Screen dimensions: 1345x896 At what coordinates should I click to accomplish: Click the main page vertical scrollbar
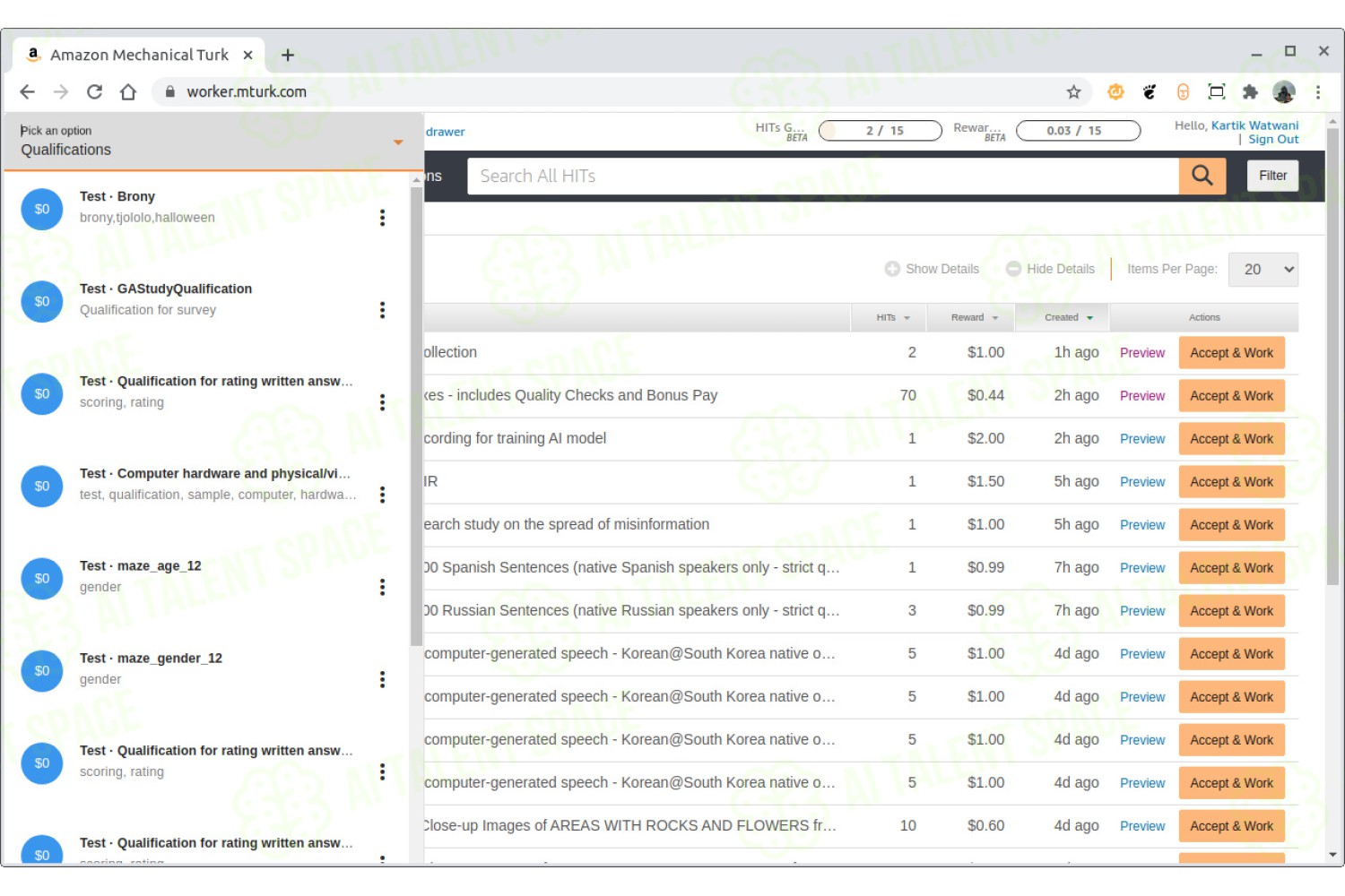(1332, 357)
